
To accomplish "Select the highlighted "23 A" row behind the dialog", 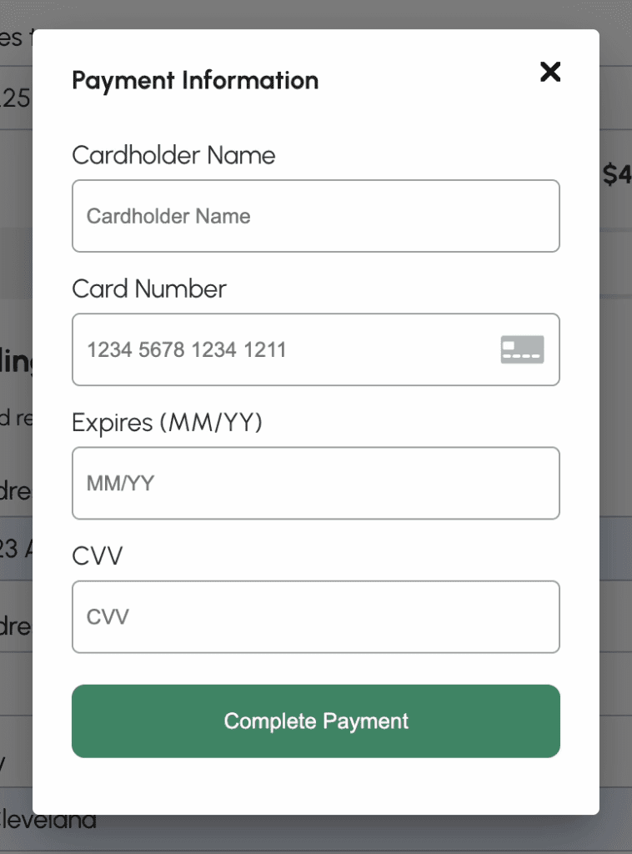I will point(15,549).
